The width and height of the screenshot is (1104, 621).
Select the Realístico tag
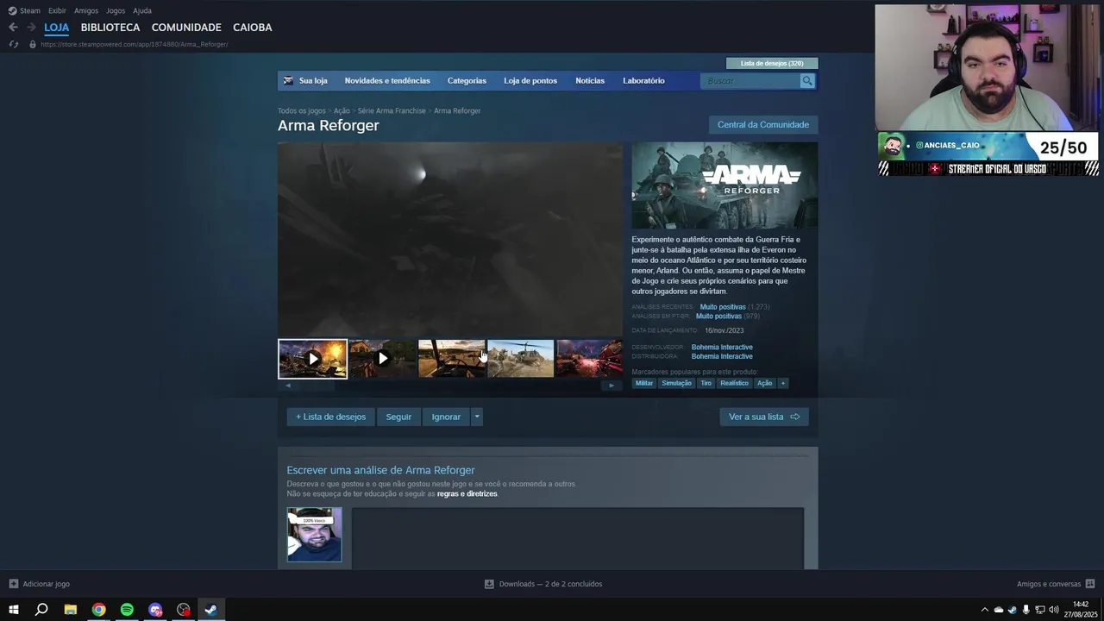tap(735, 383)
